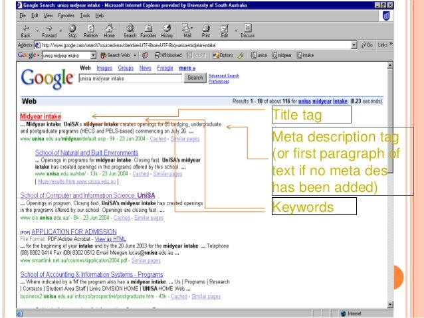The image size is (424, 318).
Task: Expand the Google toolbar search box dropdown
Action: click(93, 55)
